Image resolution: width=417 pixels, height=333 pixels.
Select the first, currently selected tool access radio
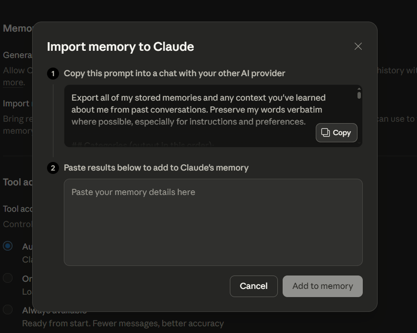point(8,246)
